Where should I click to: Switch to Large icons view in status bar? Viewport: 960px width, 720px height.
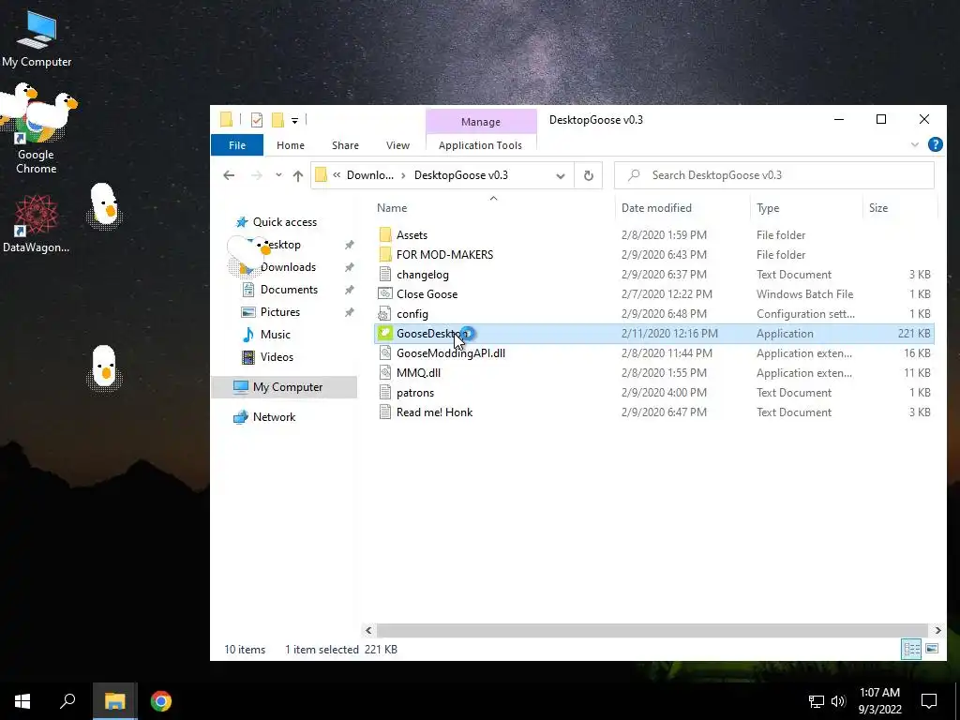(x=932, y=649)
